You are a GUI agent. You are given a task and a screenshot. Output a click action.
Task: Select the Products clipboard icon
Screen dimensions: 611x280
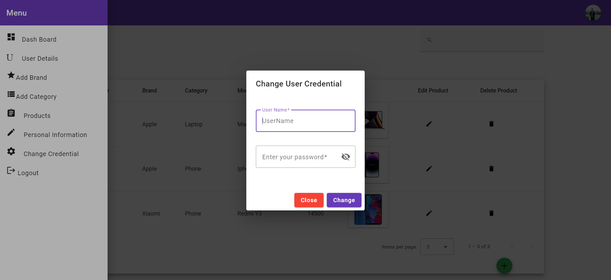pyautogui.click(x=11, y=113)
